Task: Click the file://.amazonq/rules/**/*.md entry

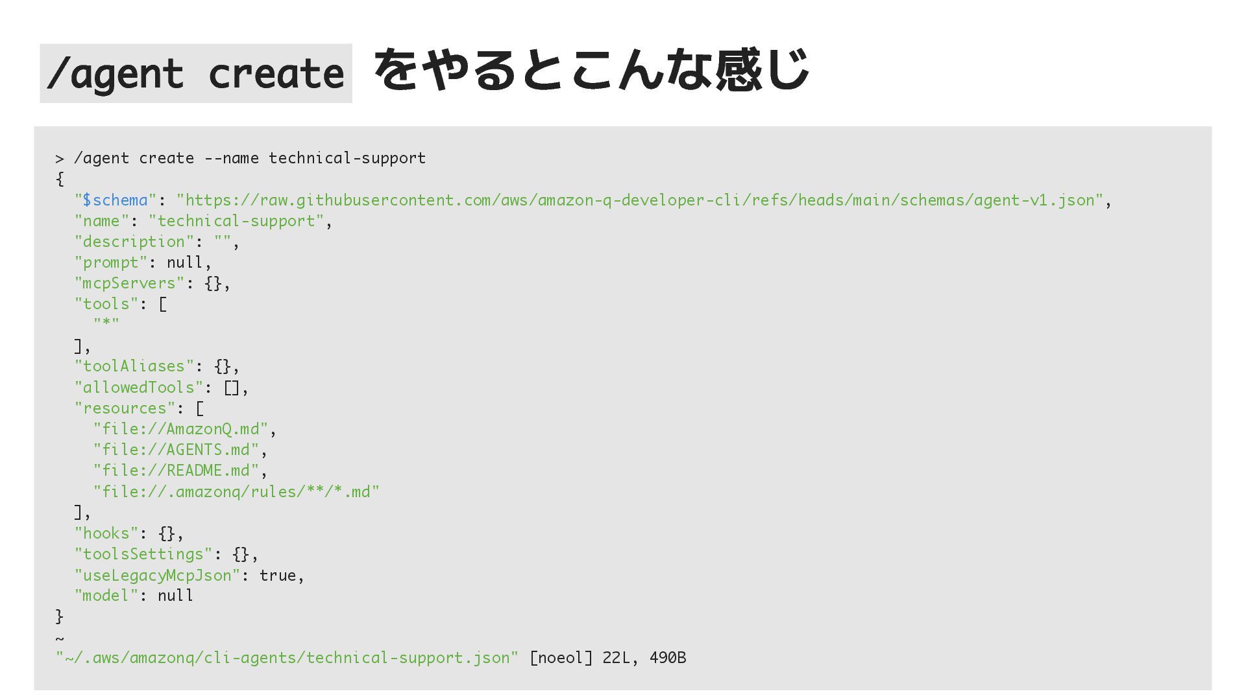Action: [x=236, y=492]
